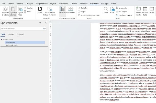Close the Spostamento pane
Viewport: 156px width, 103px height.
point(46,23)
